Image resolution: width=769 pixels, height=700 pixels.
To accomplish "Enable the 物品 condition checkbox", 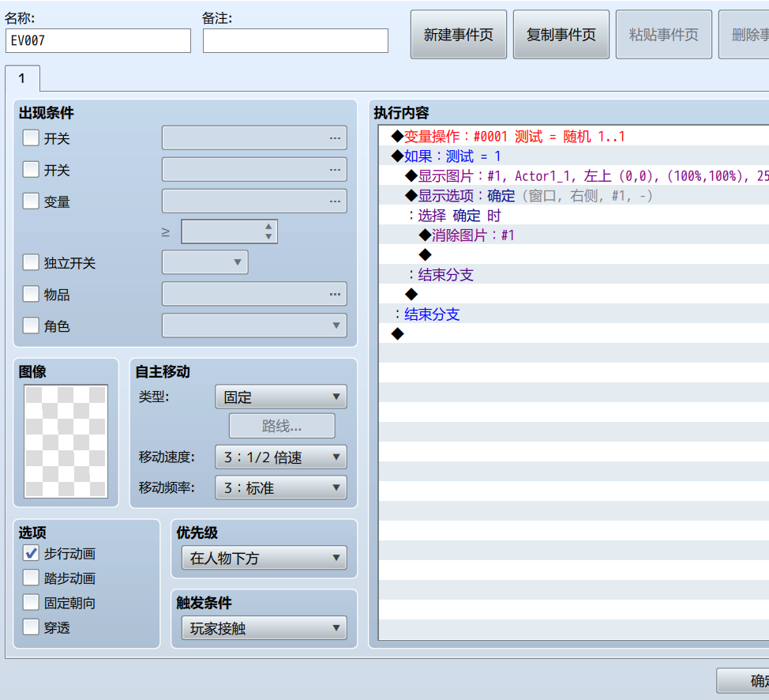I will (31, 294).
